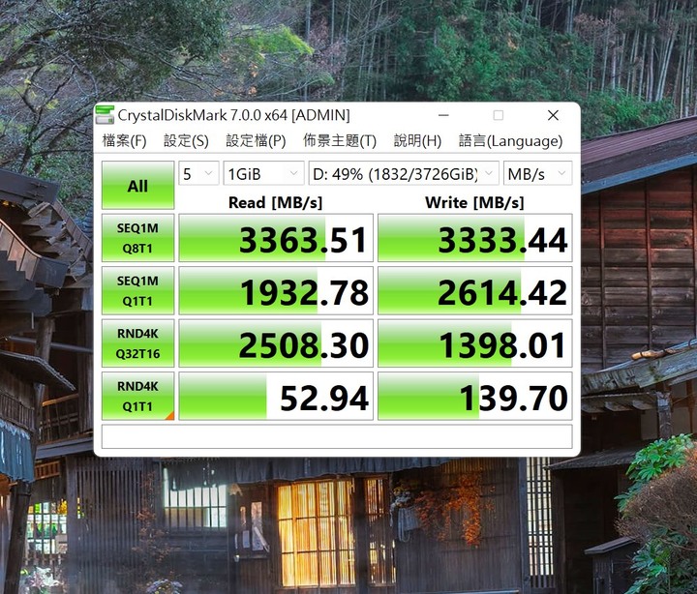Close the CrystalDiskMark window
The width and height of the screenshot is (697, 594).
point(553,115)
